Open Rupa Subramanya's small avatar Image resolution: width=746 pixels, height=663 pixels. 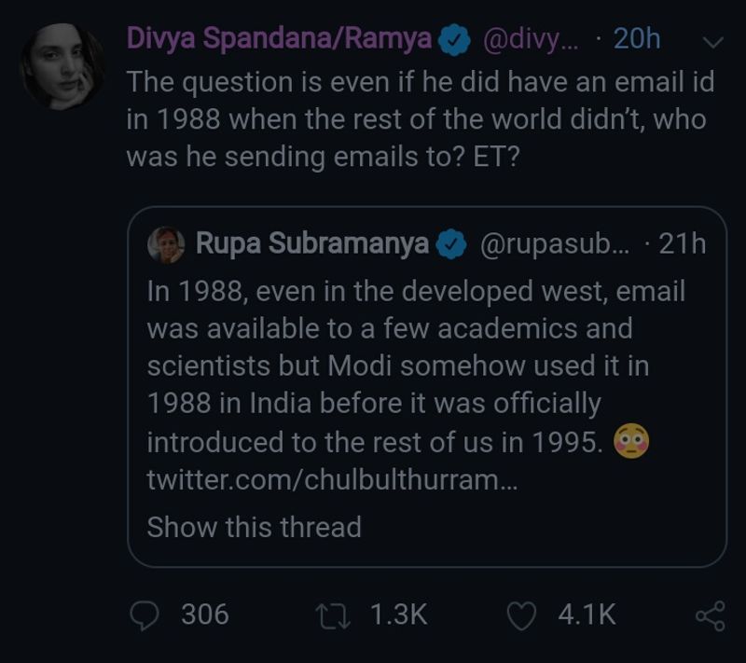[x=166, y=244]
